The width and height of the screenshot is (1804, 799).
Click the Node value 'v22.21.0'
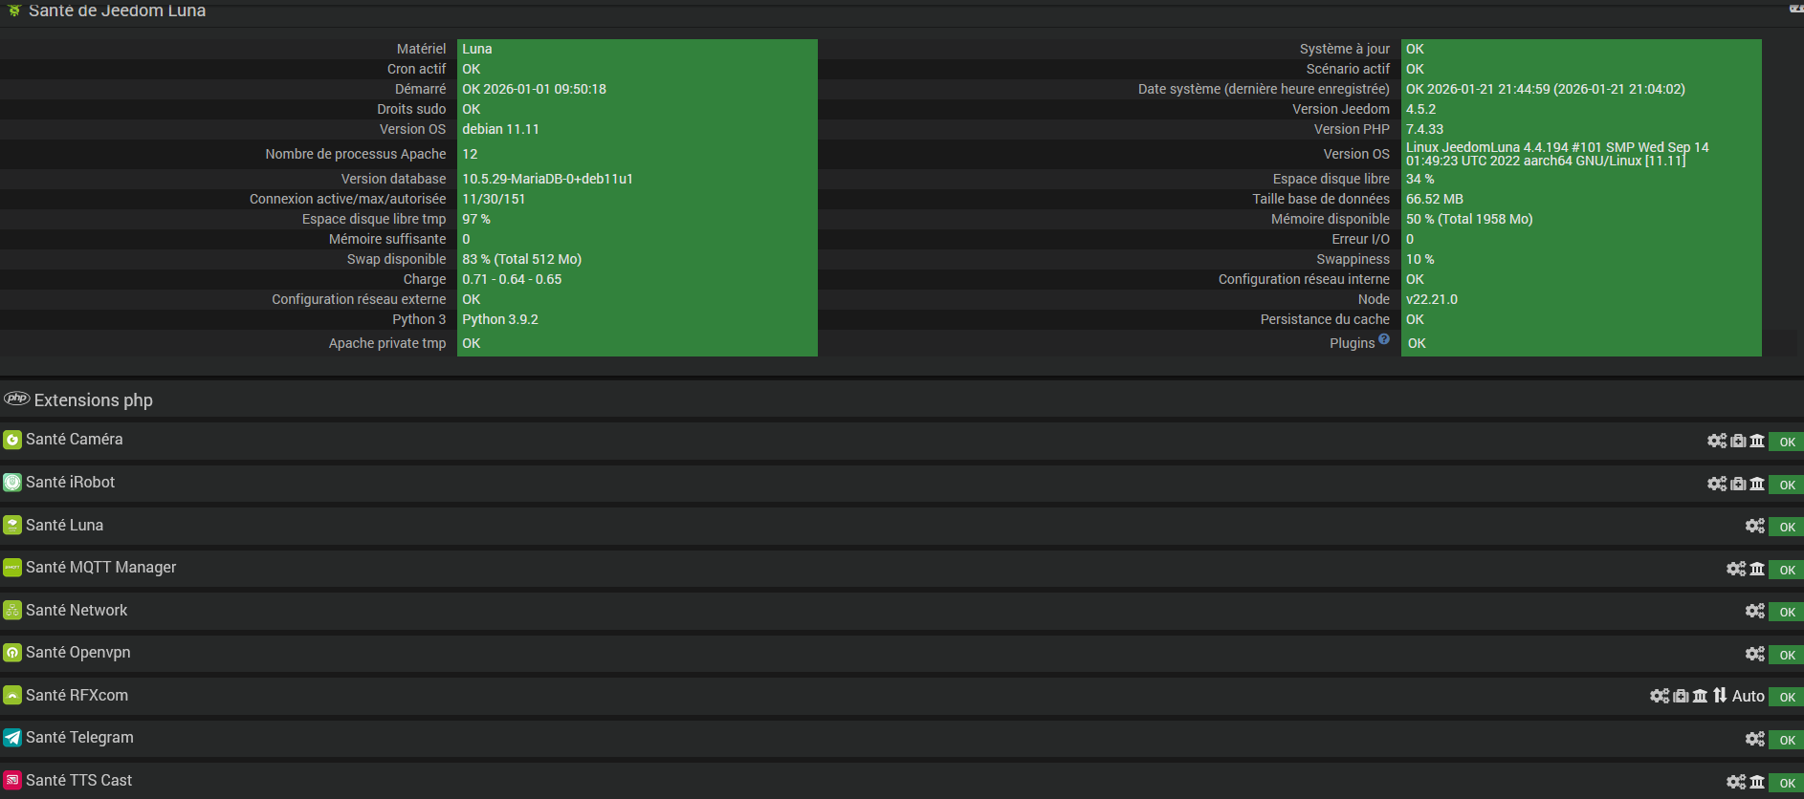pyautogui.click(x=1432, y=299)
